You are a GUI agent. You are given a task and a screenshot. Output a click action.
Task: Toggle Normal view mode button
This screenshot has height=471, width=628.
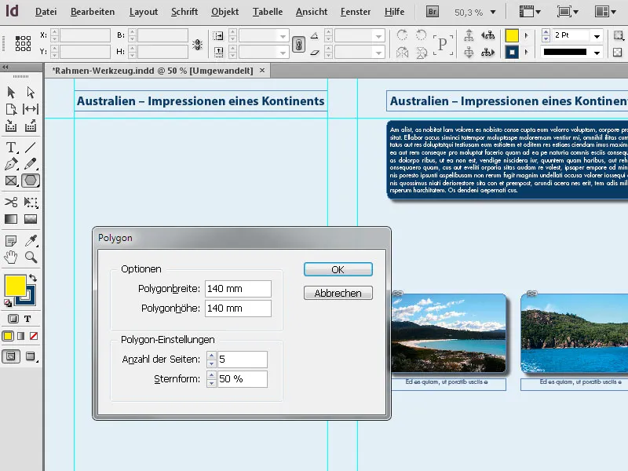(x=11, y=356)
